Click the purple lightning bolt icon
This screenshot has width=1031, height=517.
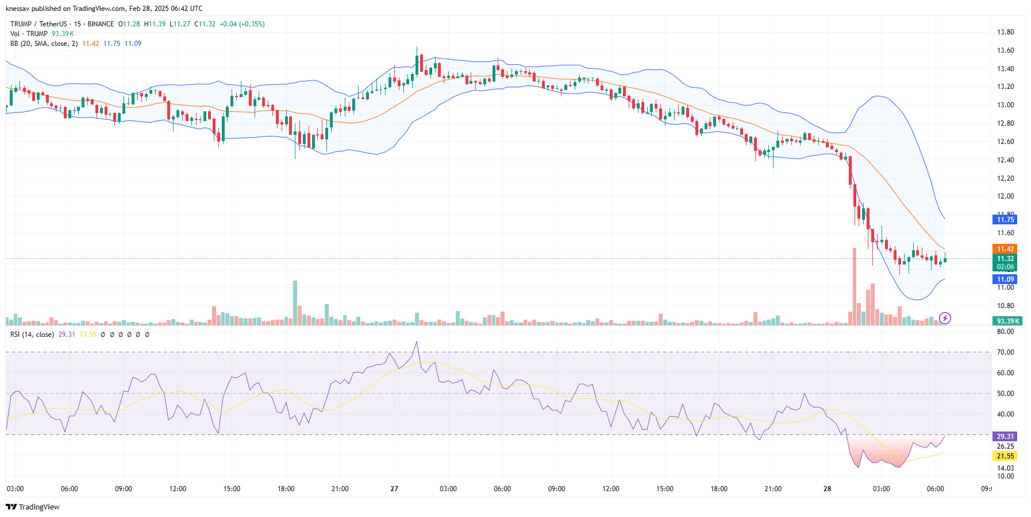(945, 318)
